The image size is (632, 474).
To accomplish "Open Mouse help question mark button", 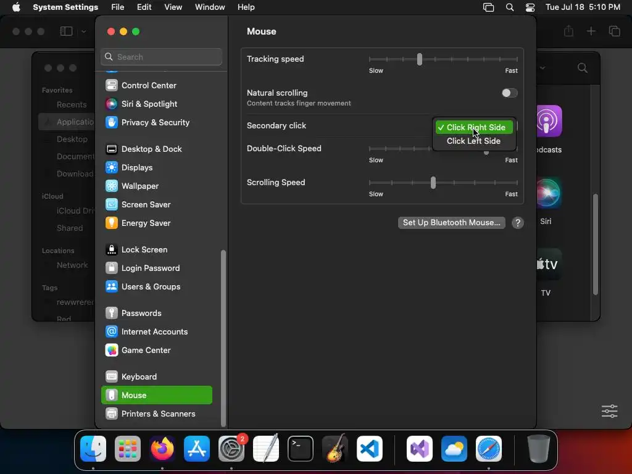I will point(518,223).
